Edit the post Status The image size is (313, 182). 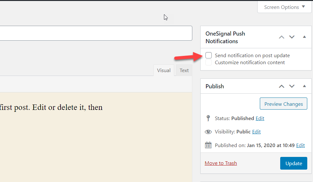coord(260,118)
